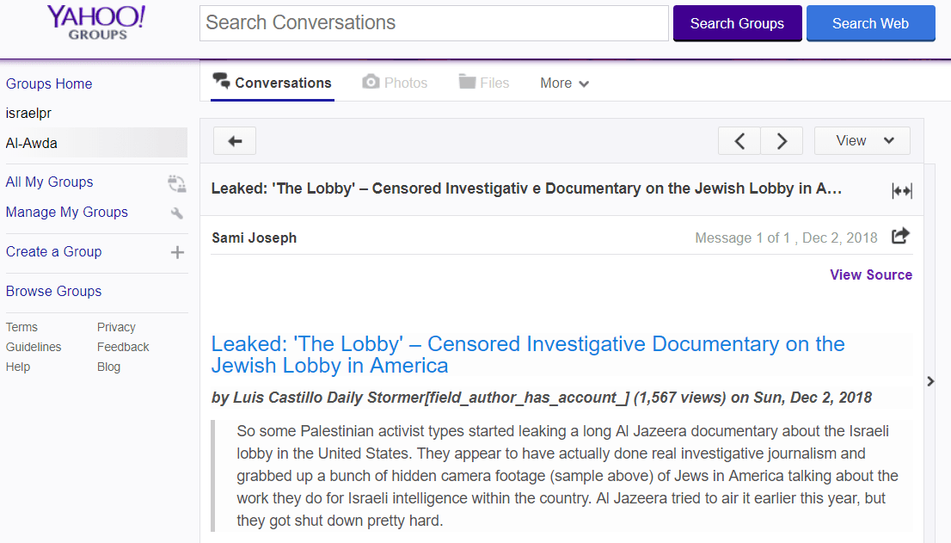Click the All My Groups refresh icon
The height and width of the screenshot is (543, 951).
coord(177,183)
